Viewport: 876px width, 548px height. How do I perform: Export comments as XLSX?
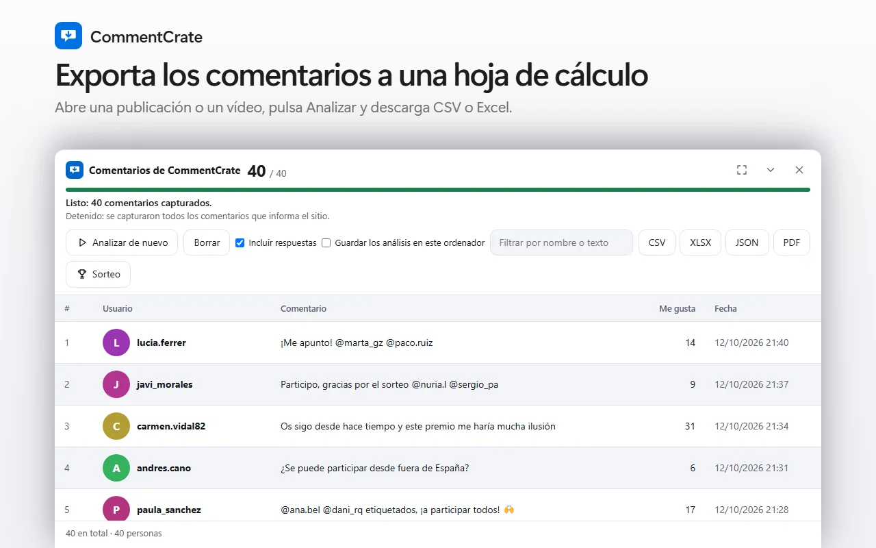(x=700, y=242)
